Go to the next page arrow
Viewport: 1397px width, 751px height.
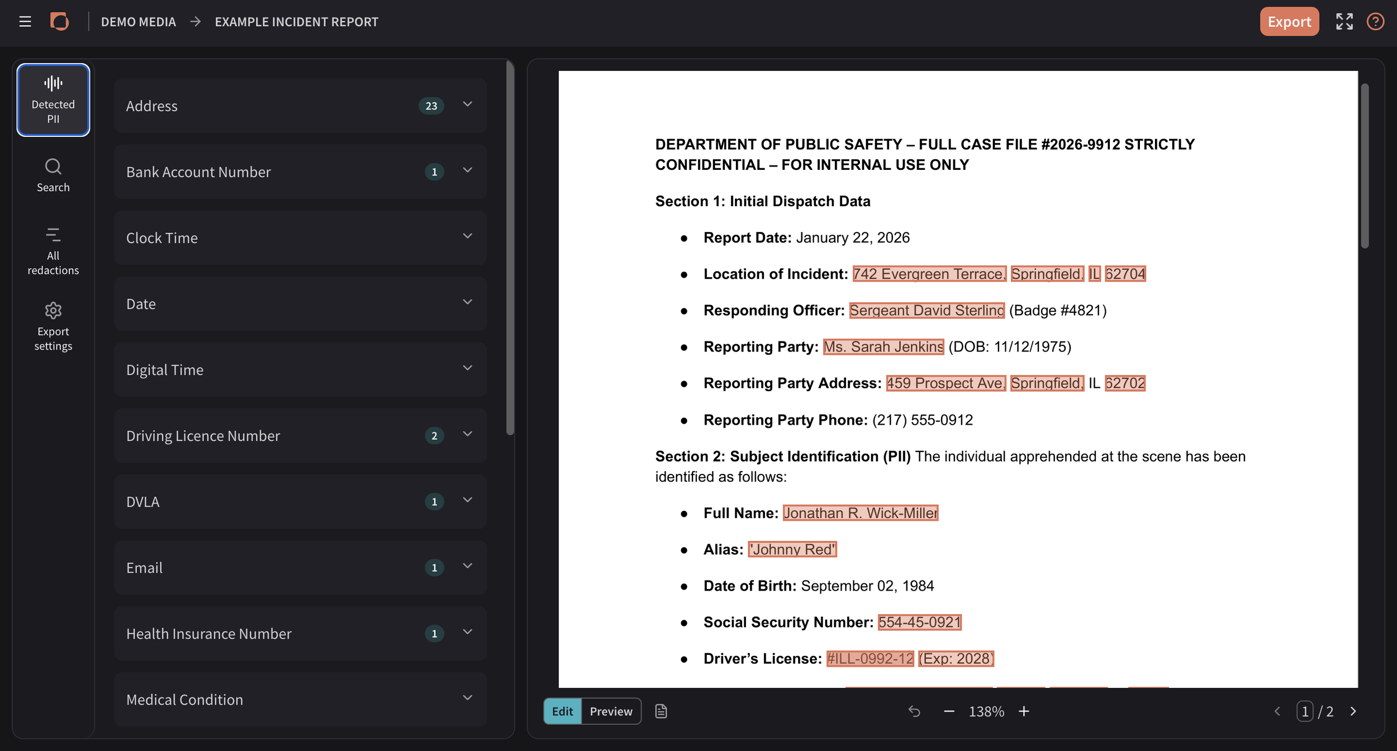point(1353,711)
